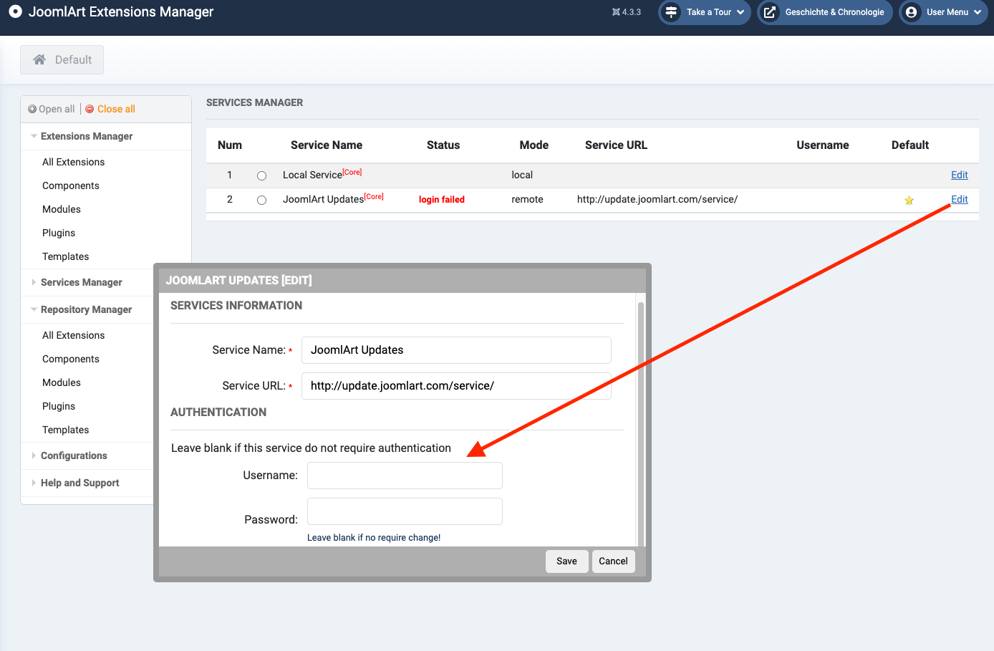Click the "Username" column header

click(x=823, y=145)
